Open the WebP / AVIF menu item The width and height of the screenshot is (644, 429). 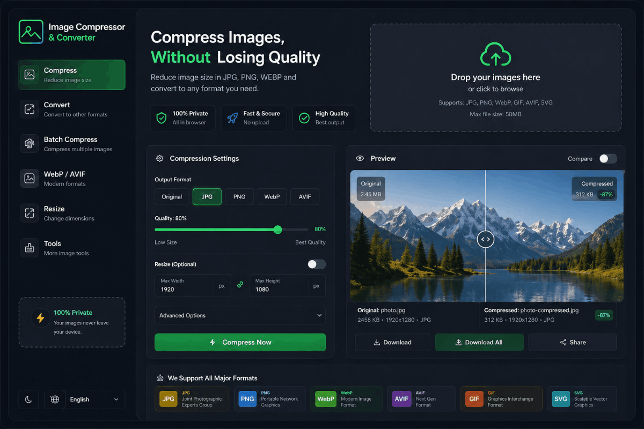tap(72, 178)
